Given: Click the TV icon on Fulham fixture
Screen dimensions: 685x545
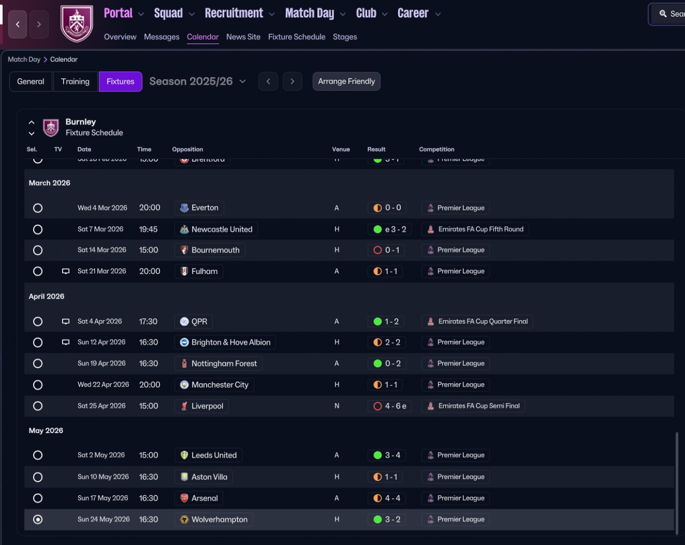Looking at the screenshot, I should pyautogui.click(x=66, y=271).
